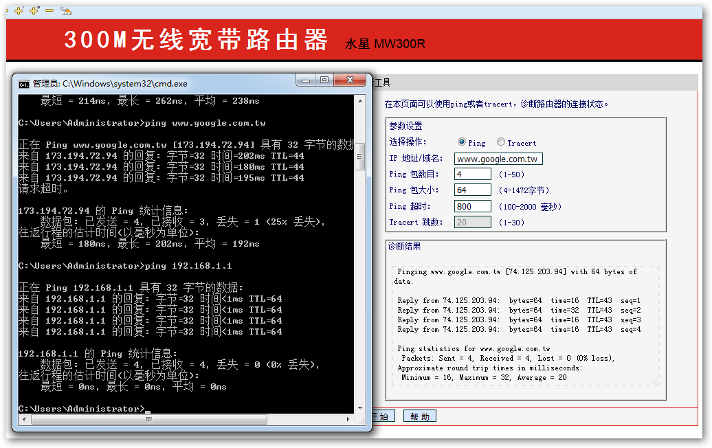Click the 'ping 192.168.1.1' command line in cmd
Image resolution: width=712 pixels, height=448 pixels.
[125, 266]
